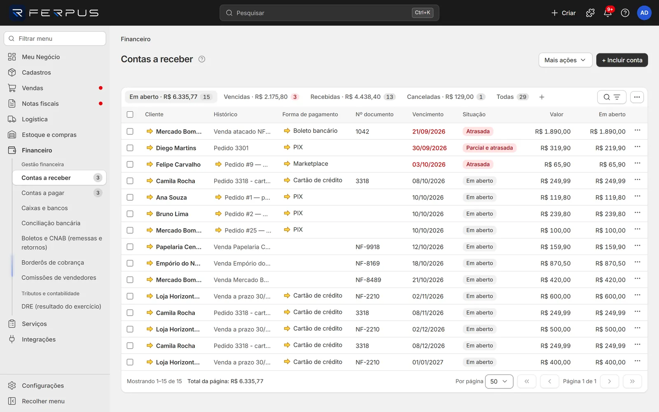Switch to the Canceladas tab
Image resolution: width=659 pixels, height=412 pixels.
[446, 97]
